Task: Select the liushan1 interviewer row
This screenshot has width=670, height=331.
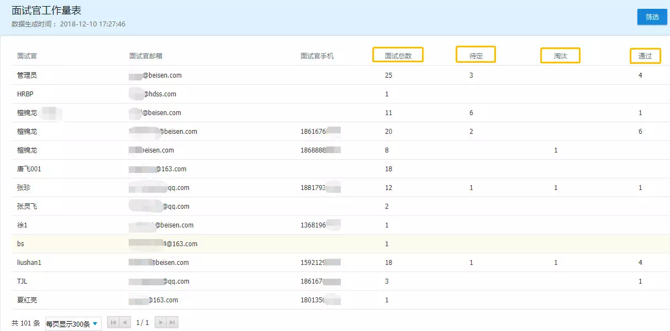Action: coord(28,262)
